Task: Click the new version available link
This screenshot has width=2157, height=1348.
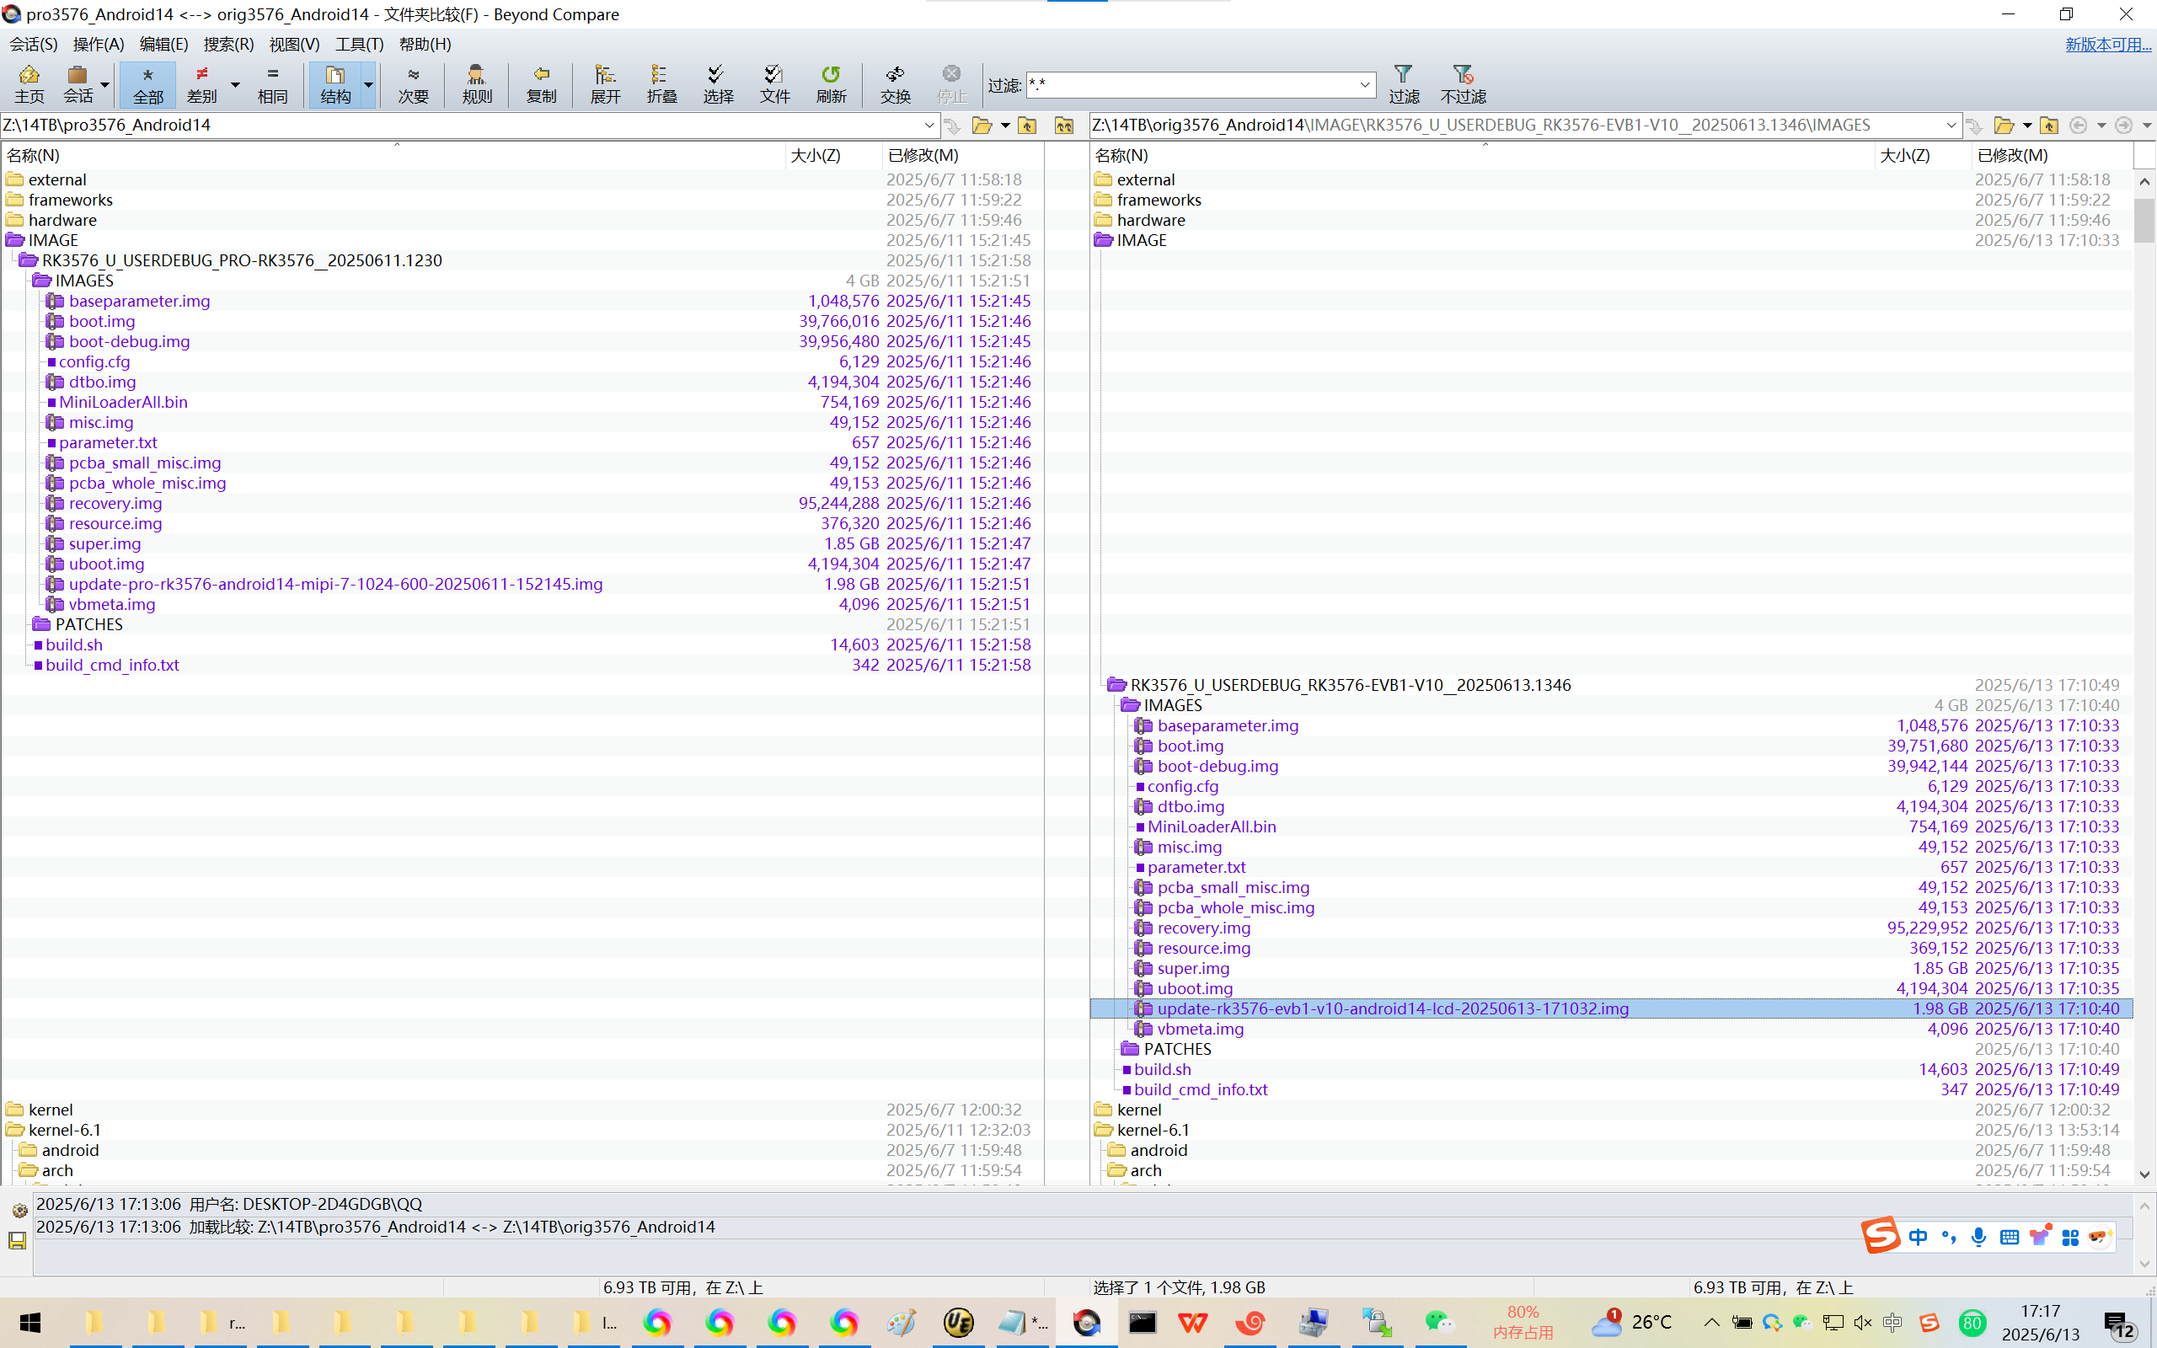Action: click(2107, 44)
